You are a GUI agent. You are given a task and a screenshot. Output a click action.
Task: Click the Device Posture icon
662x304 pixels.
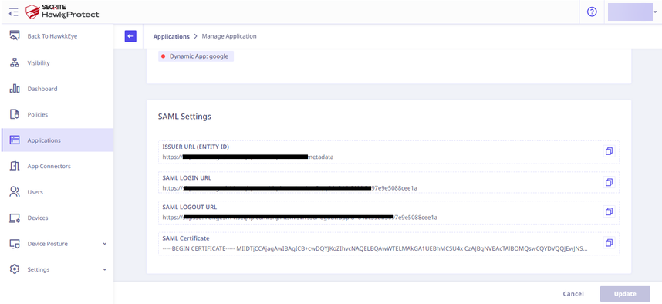pyautogui.click(x=15, y=244)
